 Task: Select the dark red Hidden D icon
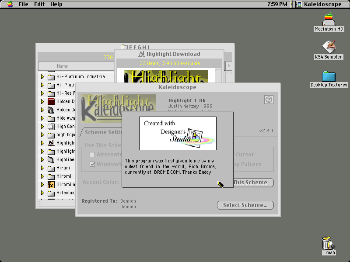51,102
